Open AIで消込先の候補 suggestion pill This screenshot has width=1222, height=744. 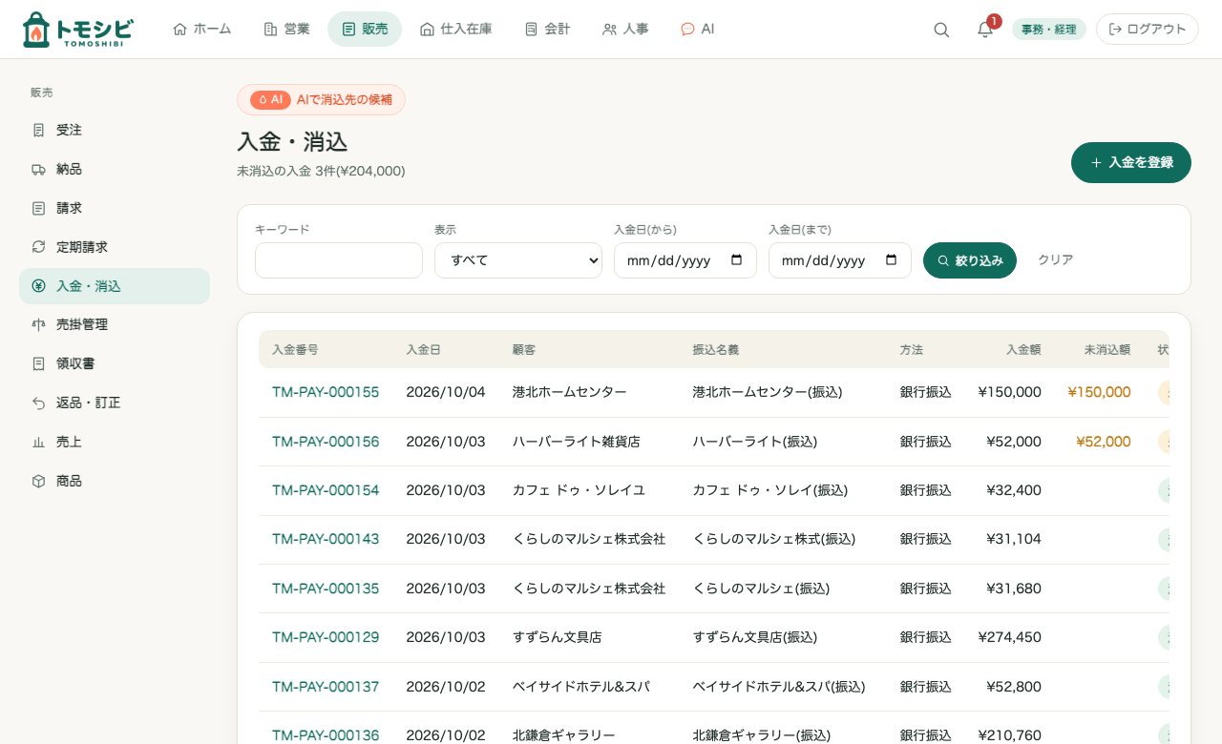pos(321,99)
